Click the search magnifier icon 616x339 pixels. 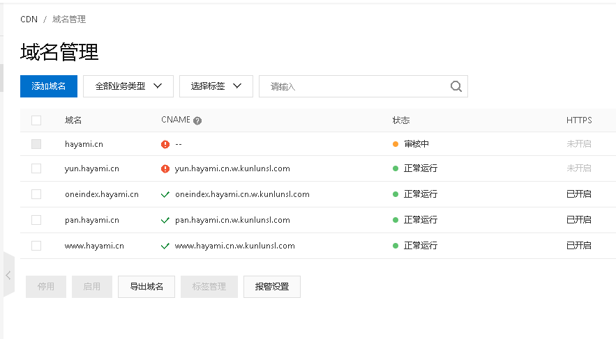click(456, 86)
